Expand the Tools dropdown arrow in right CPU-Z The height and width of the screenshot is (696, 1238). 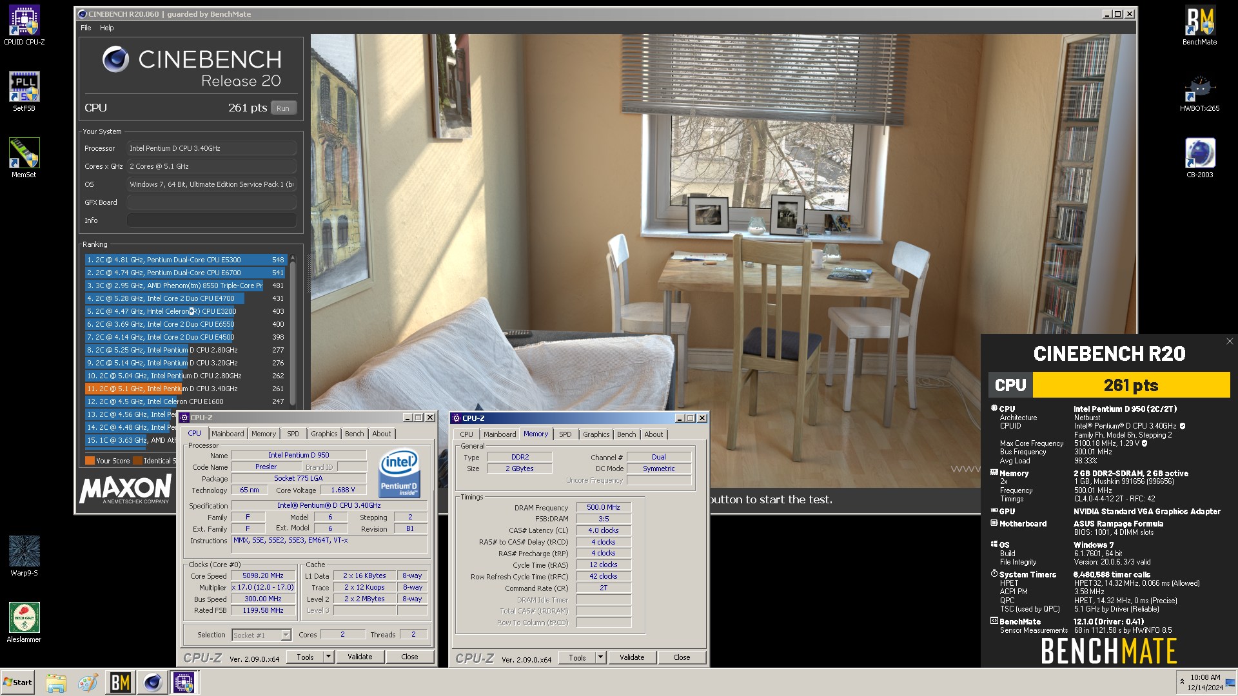tap(600, 657)
